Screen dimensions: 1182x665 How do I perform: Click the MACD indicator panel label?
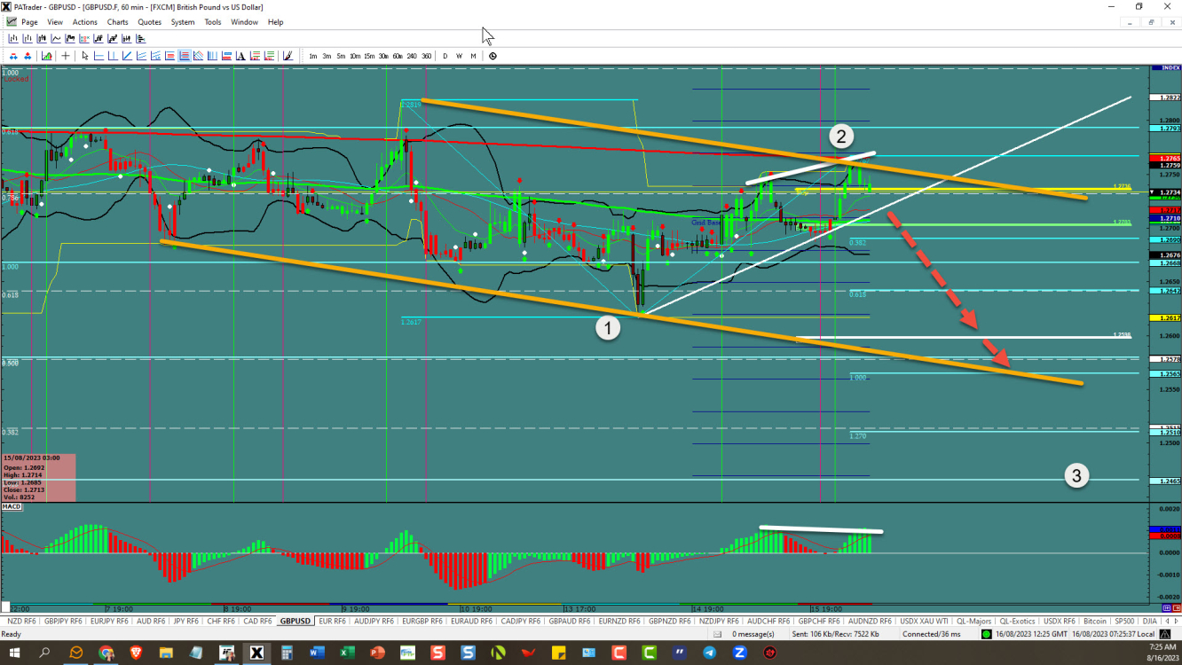tap(12, 506)
